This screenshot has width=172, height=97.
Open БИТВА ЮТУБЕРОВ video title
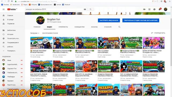(x=152, y=51)
